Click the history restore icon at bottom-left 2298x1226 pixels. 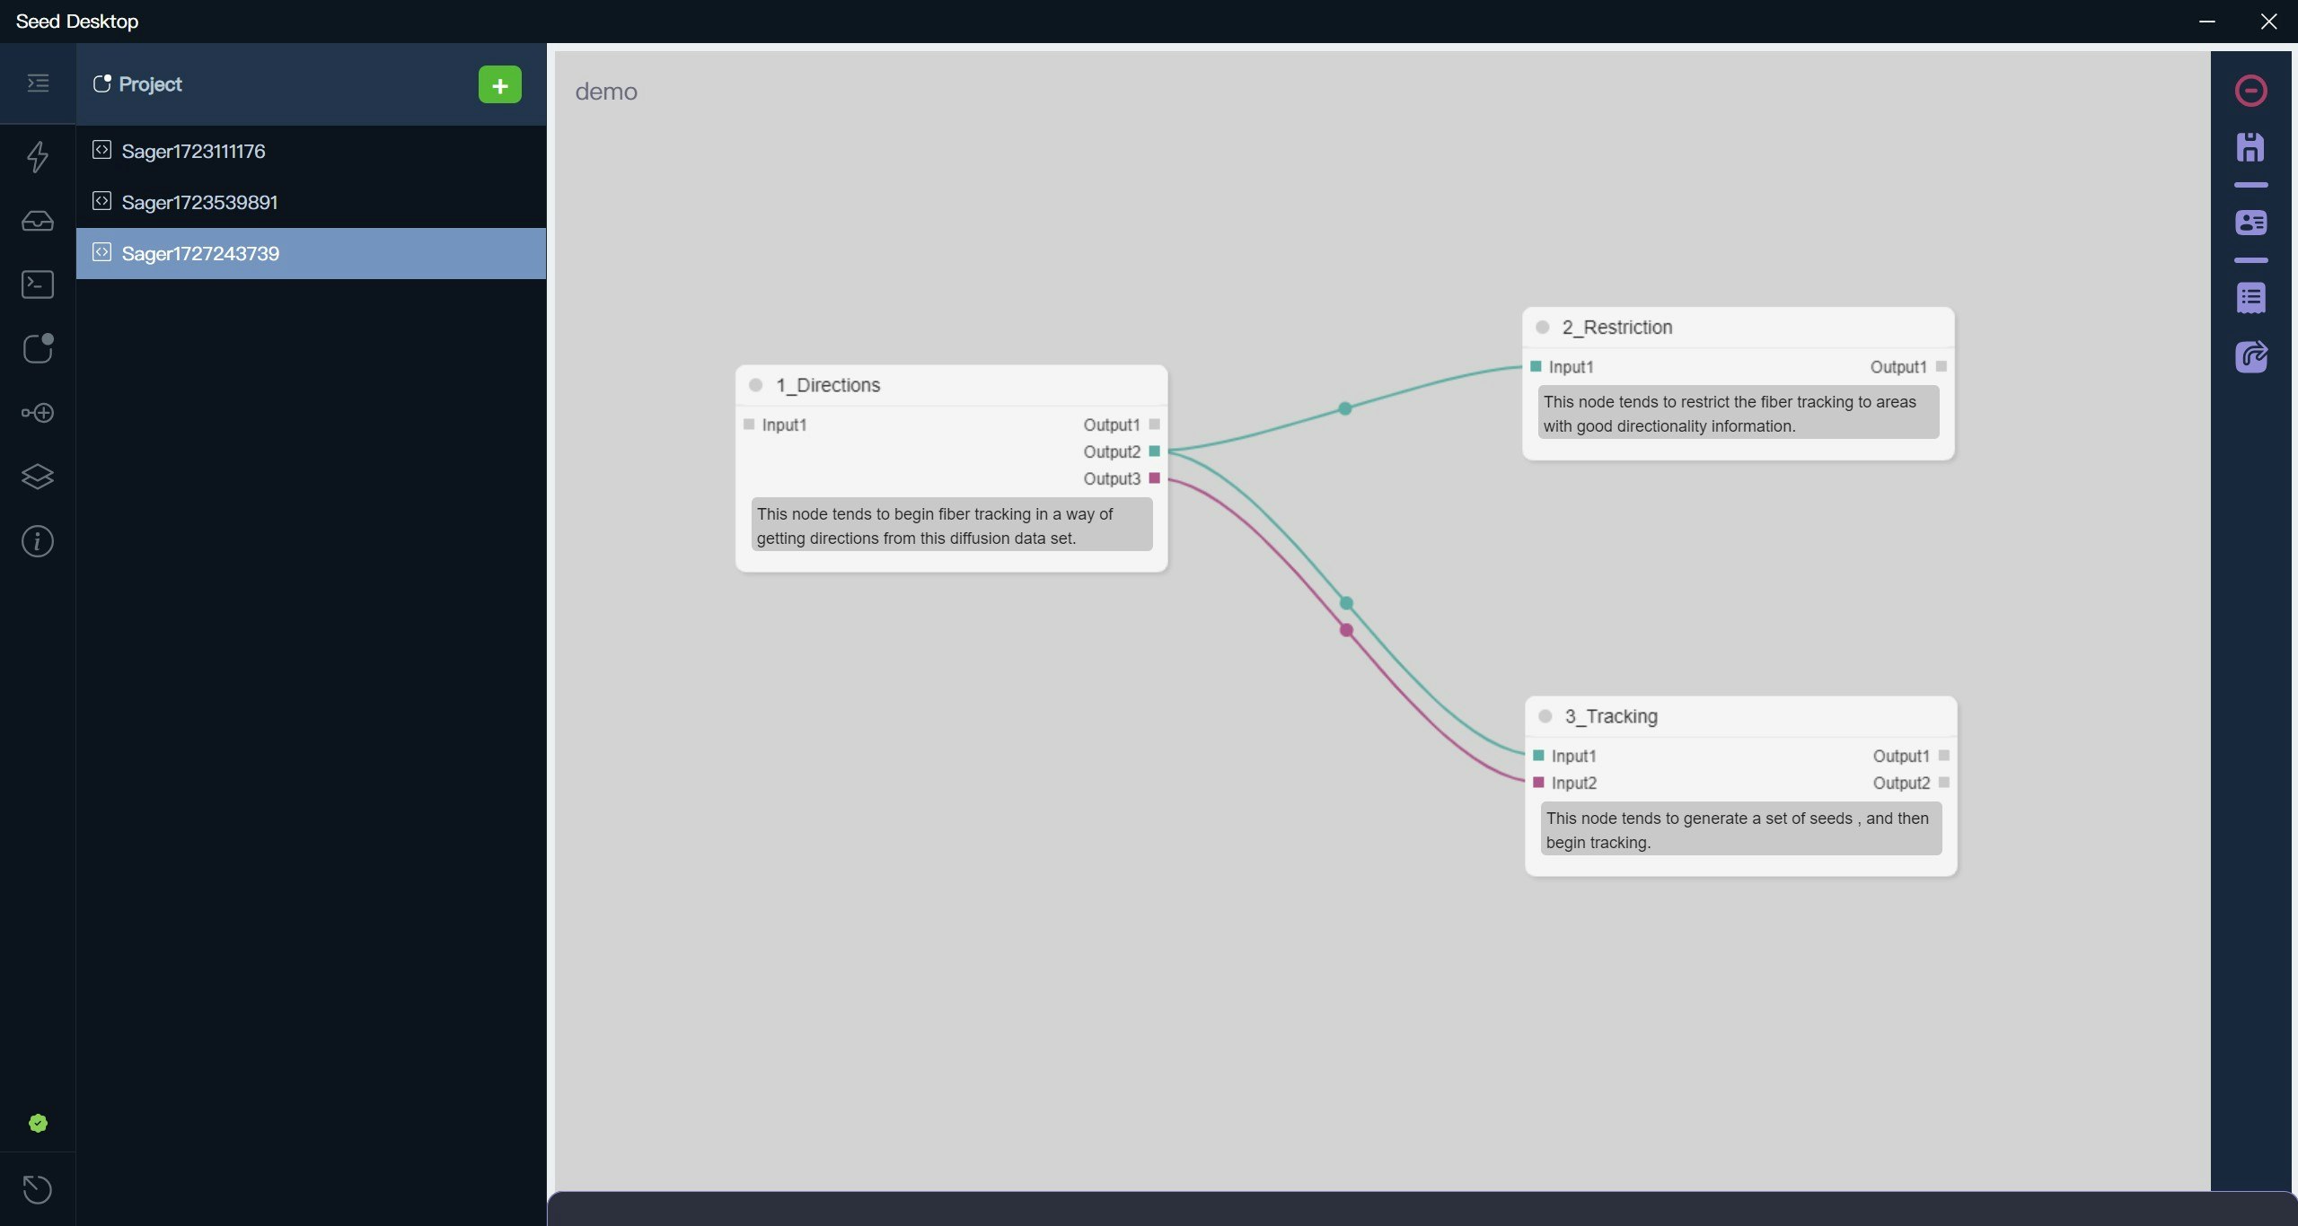pos(37,1189)
